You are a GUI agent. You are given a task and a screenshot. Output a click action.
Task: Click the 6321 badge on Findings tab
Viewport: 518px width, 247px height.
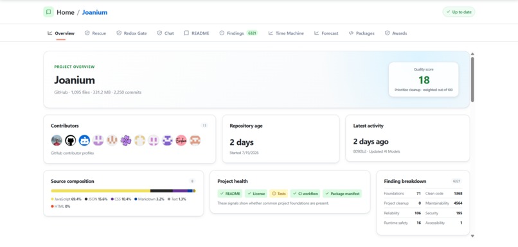coord(252,33)
